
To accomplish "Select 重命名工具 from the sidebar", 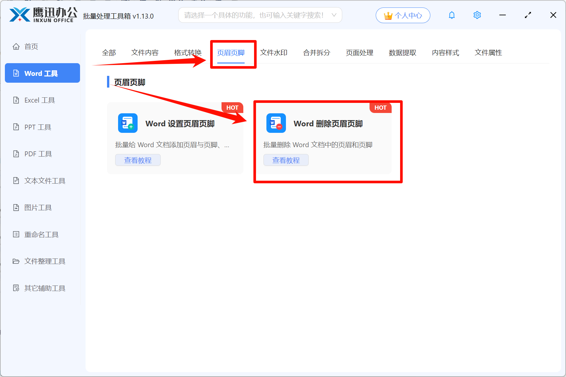I will click(41, 235).
